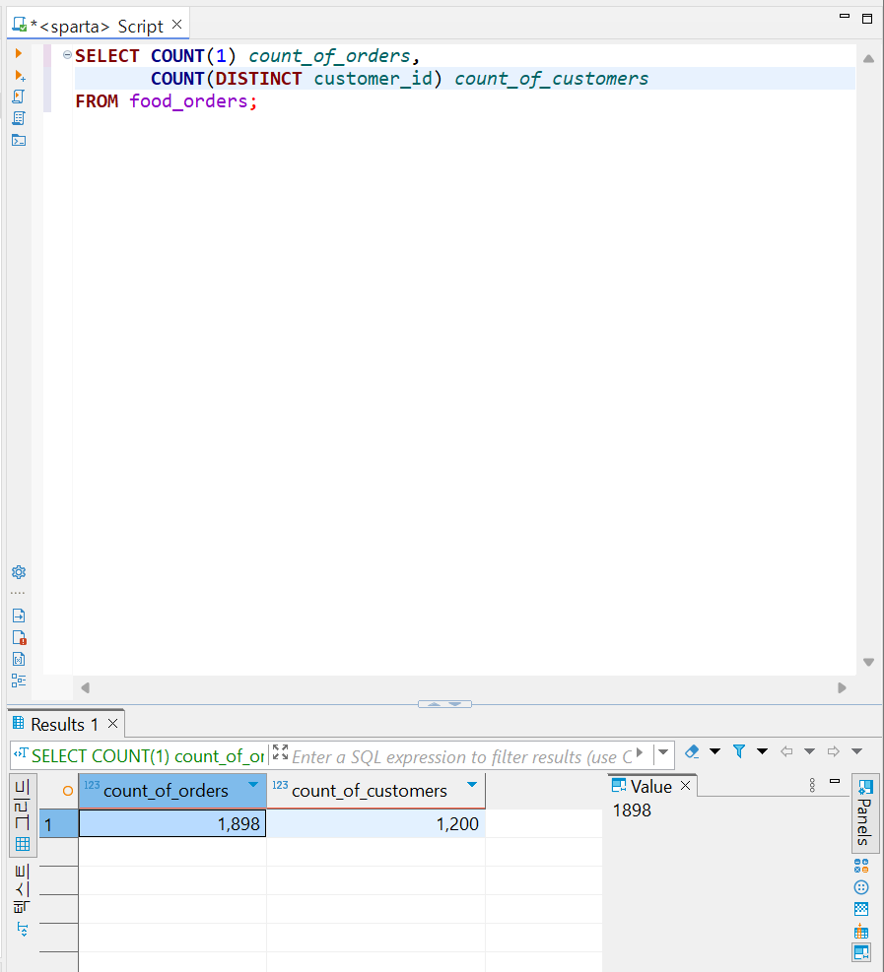Image resolution: width=884 pixels, height=972 pixels.
Task: Open count_of_customers column sort dropdown
Action: pos(472,785)
